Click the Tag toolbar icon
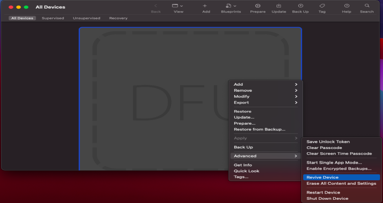Image resolution: width=383 pixels, height=203 pixels. [x=322, y=6]
